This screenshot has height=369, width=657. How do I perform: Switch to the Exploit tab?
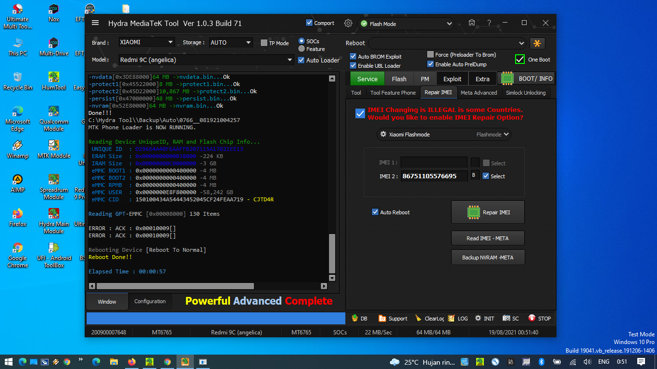pyautogui.click(x=452, y=79)
